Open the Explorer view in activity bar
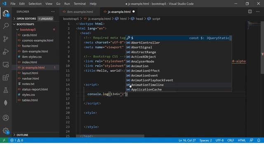The width and height of the screenshot is (264, 148). 6,13
